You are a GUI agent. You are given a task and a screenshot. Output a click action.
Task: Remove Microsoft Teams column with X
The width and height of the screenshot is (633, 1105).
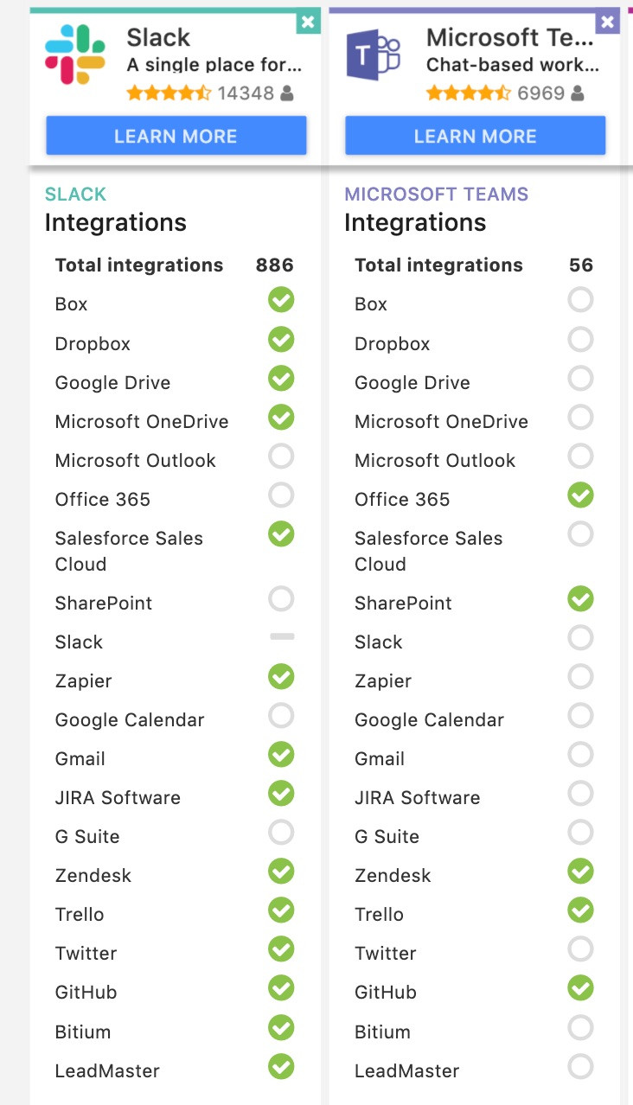pos(608,22)
